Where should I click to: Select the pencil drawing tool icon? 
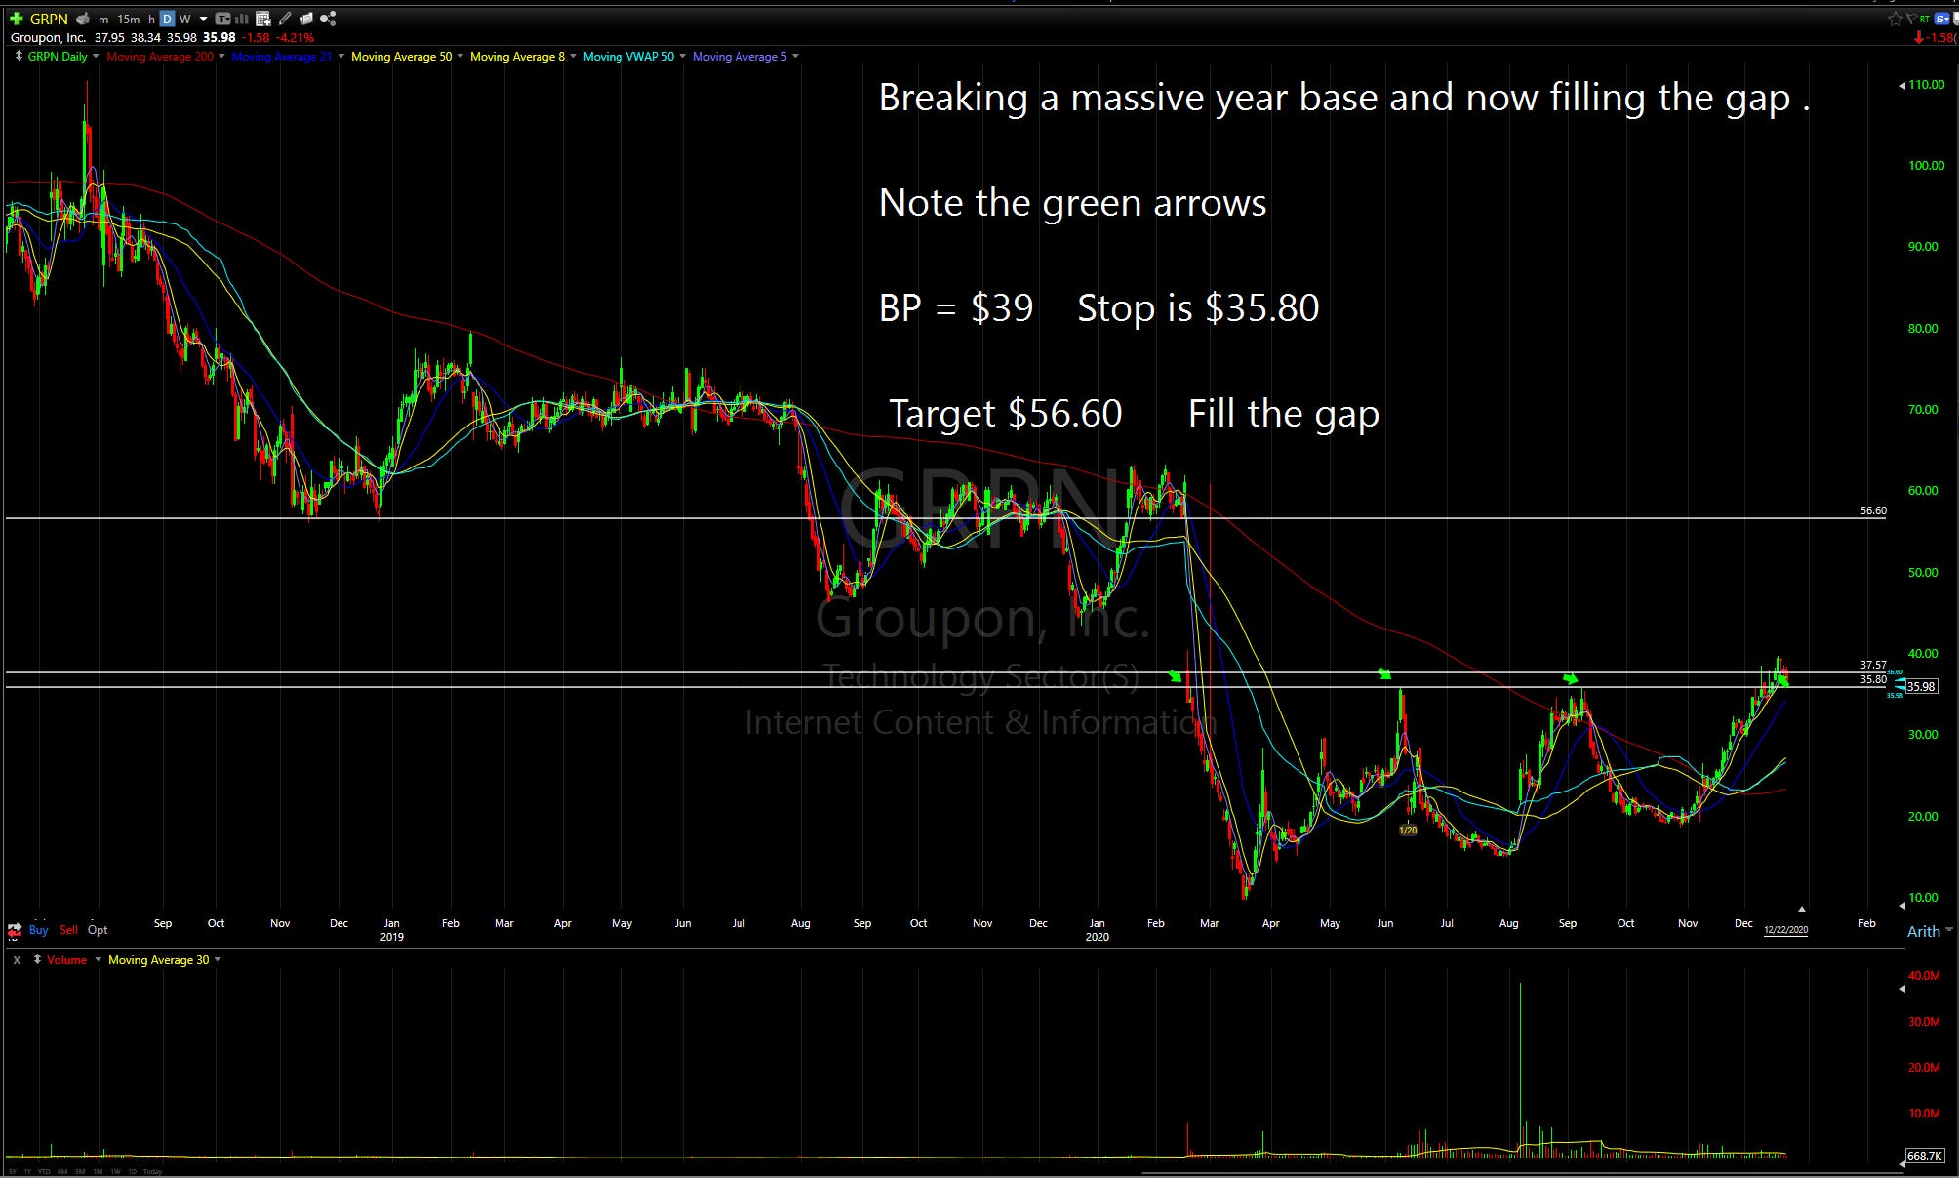point(285,19)
